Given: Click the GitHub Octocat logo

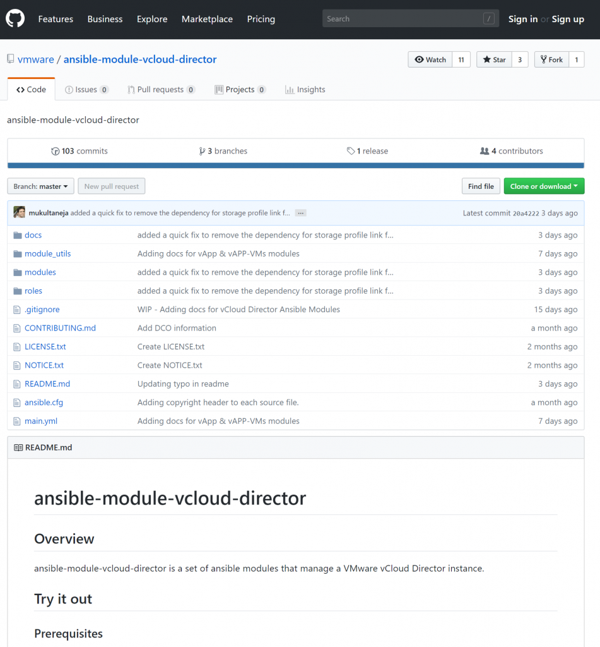Looking at the screenshot, I should [x=15, y=19].
